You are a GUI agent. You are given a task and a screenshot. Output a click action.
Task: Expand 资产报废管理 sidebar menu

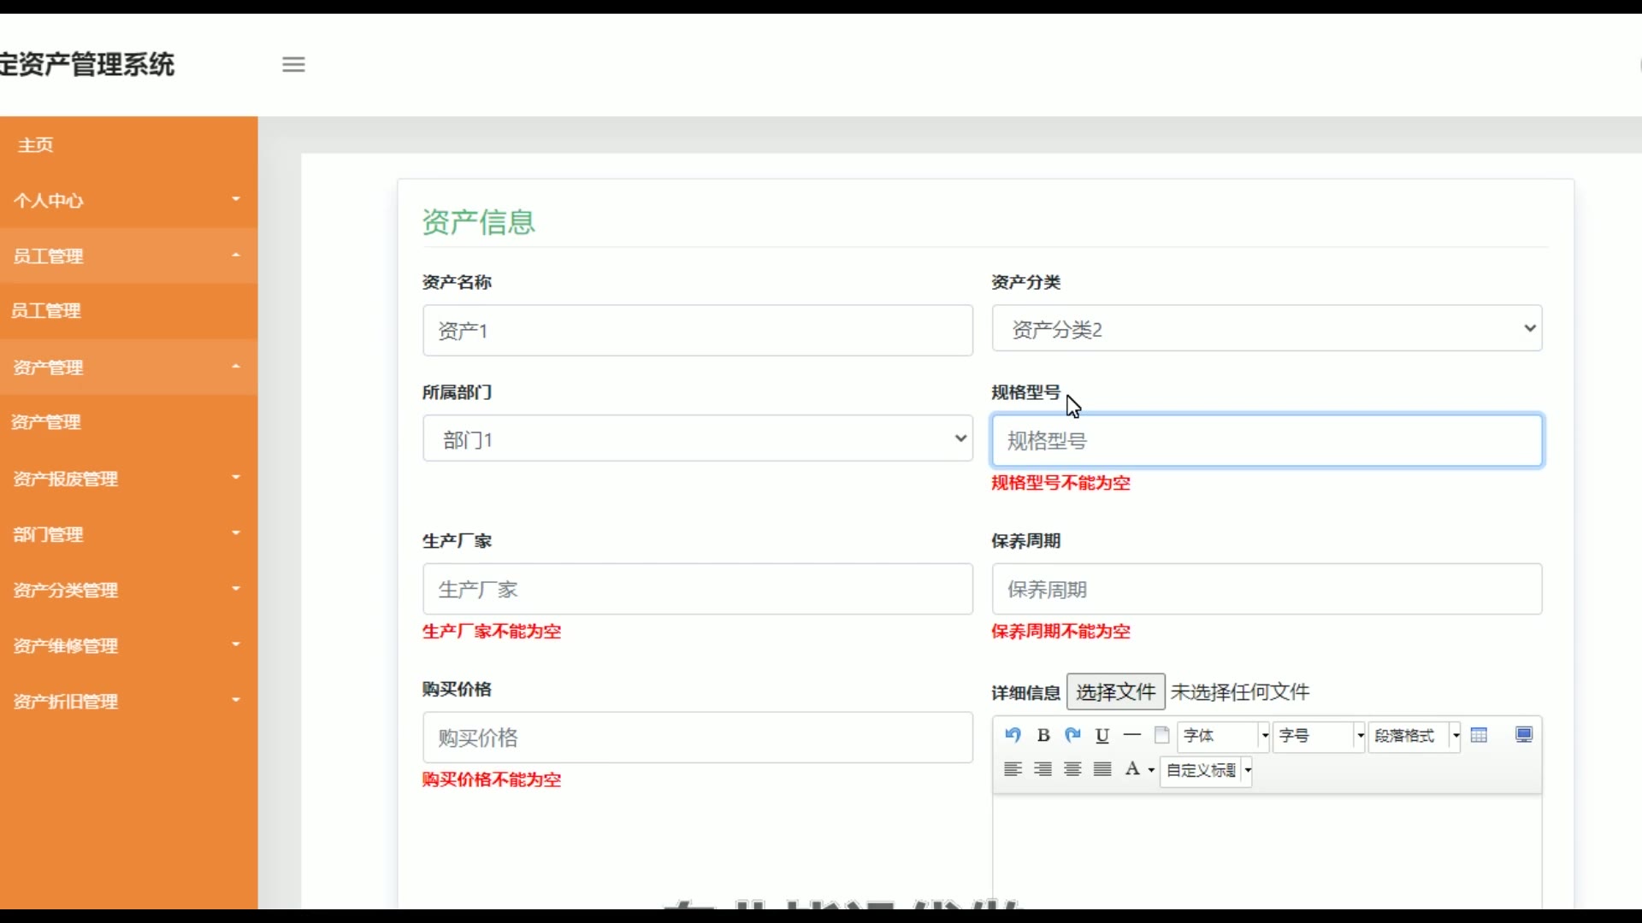pyautogui.click(x=128, y=479)
